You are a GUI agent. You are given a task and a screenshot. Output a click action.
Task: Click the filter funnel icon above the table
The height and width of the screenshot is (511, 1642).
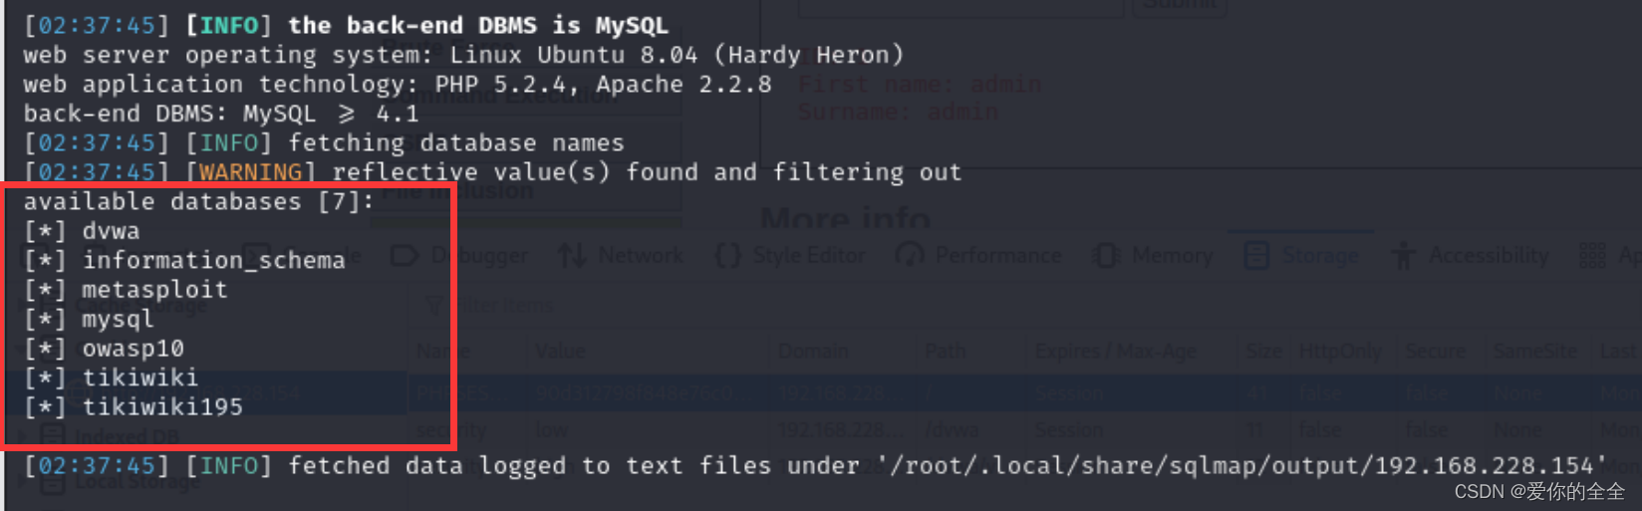coord(433,305)
